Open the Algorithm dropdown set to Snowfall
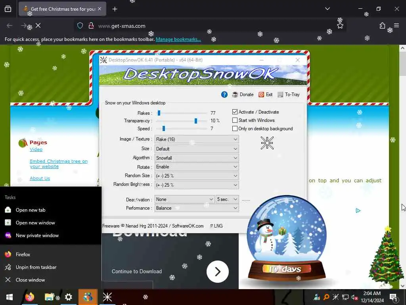The height and width of the screenshot is (305, 406). 197,158
